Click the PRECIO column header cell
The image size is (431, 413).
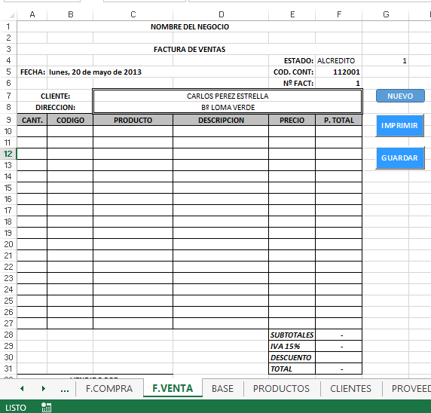pos(292,120)
